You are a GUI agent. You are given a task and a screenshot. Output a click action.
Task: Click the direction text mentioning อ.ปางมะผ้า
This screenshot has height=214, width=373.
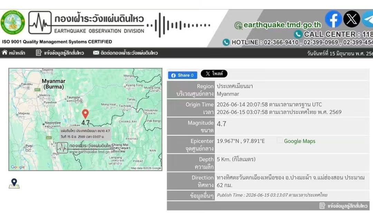click(x=290, y=181)
